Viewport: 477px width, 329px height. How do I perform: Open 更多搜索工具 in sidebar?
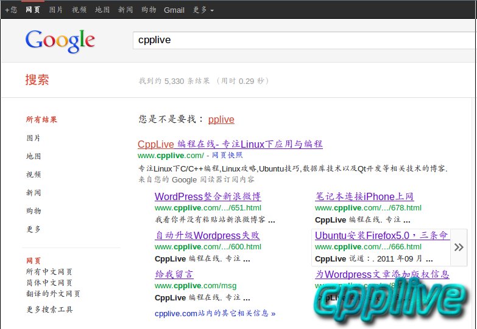pos(49,310)
